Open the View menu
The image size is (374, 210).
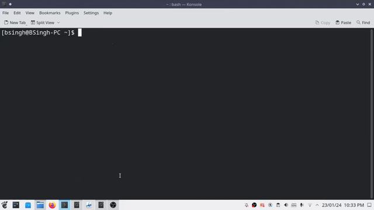(30, 13)
